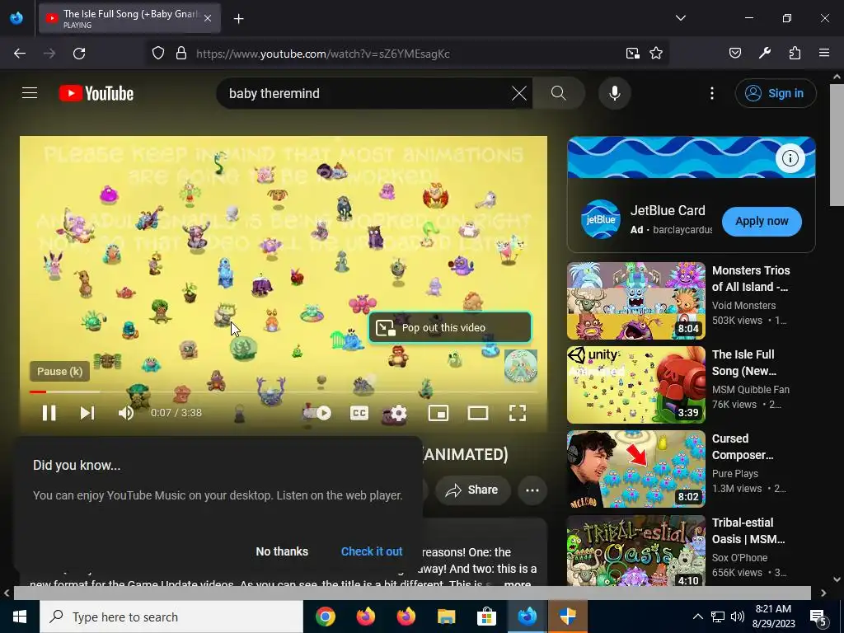Mute the video volume
Screen dimensions: 844x633
126,413
